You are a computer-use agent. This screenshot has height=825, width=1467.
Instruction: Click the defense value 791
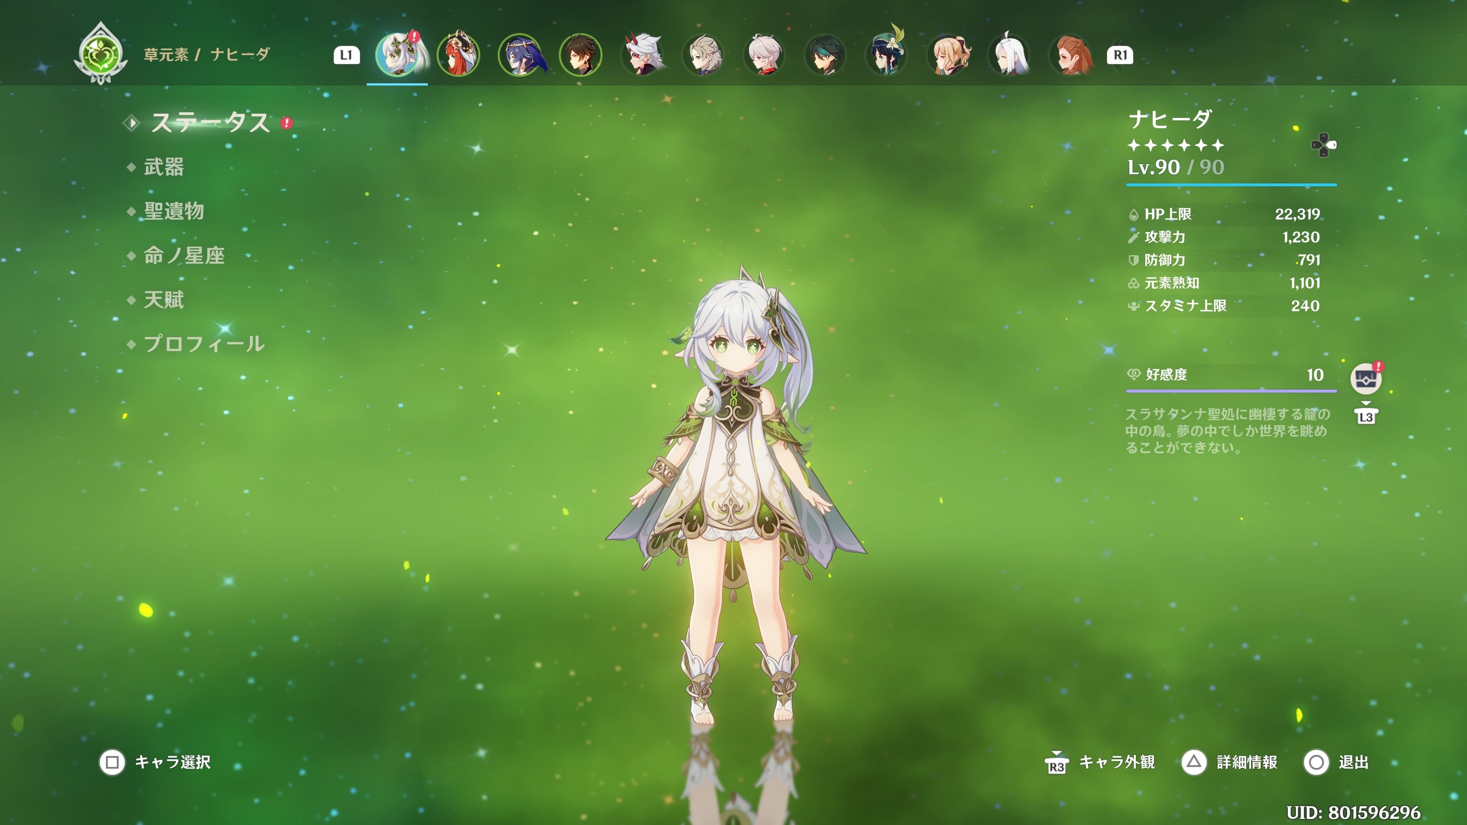[x=1309, y=260]
